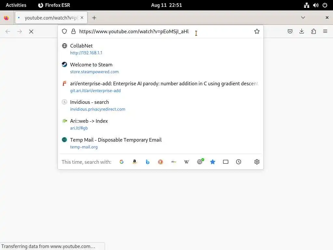Image resolution: width=333 pixels, height=250 pixels.
Task: Open the Activities overview
Action: coord(16,5)
